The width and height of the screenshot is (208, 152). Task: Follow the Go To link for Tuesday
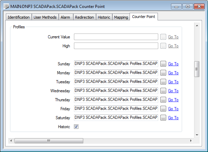[173, 82]
